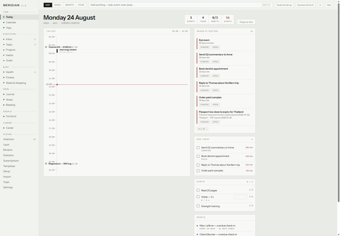This screenshot has height=236, width=340.
Task: Mark Book dentist appointment as done
Action: (x=198, y=156)
